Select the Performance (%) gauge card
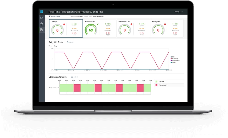The image size is (228, 138). [133, 28]
